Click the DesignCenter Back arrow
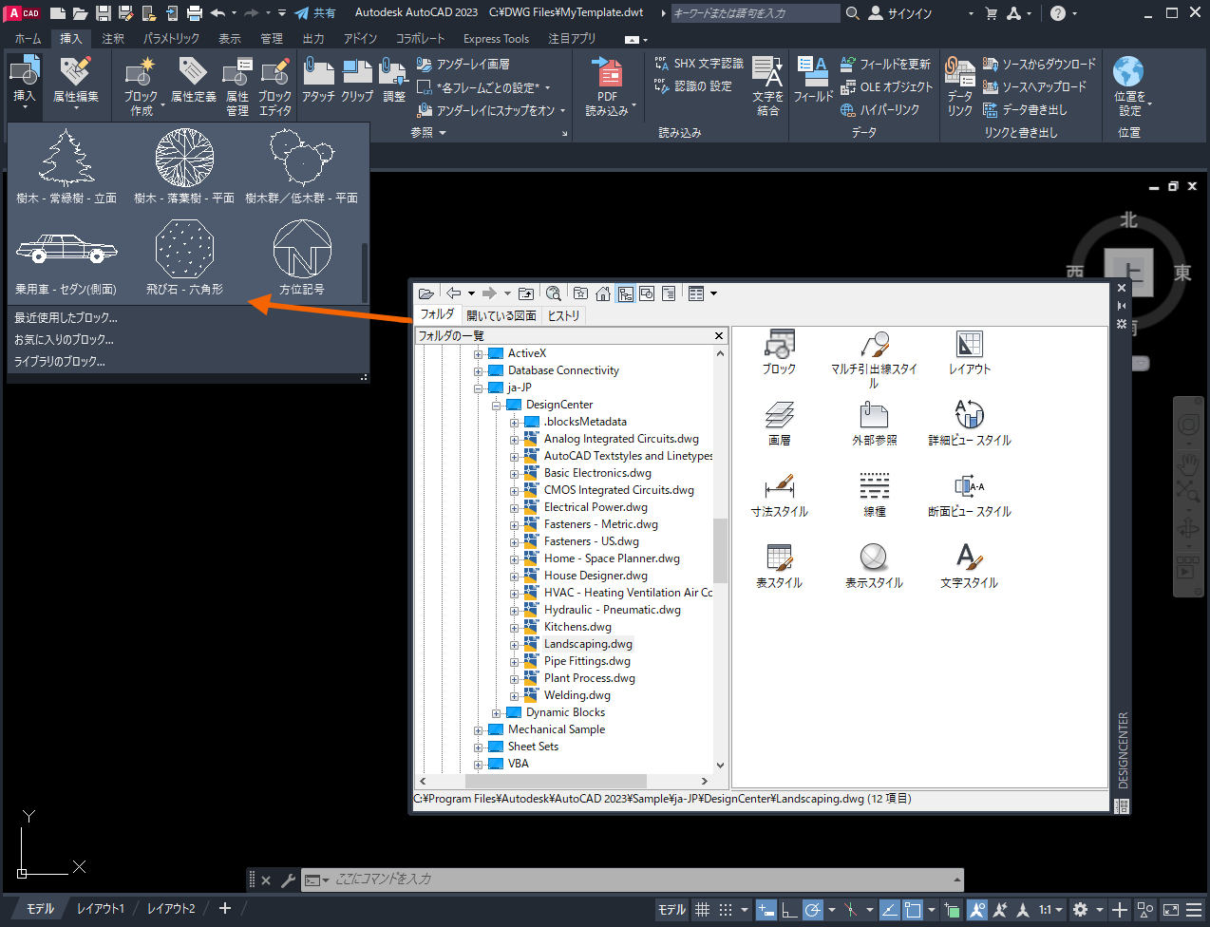 coord(454,293)
